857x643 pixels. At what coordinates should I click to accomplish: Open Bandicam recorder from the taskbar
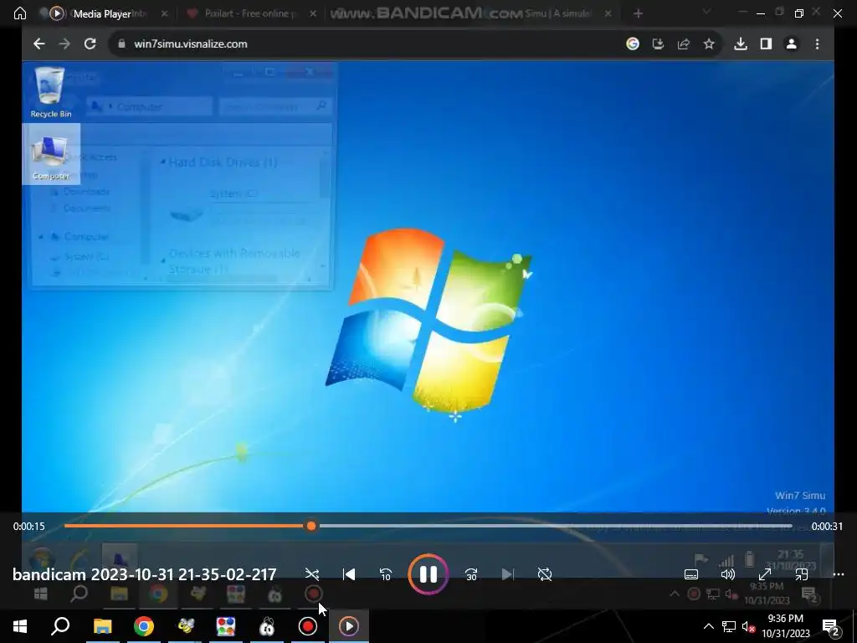click(x=308, y=626)
